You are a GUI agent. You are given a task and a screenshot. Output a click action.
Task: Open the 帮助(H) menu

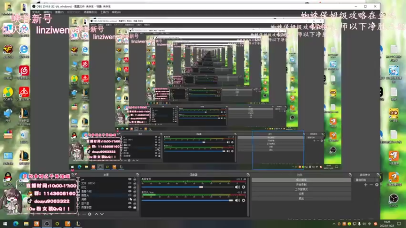point(116,12)
